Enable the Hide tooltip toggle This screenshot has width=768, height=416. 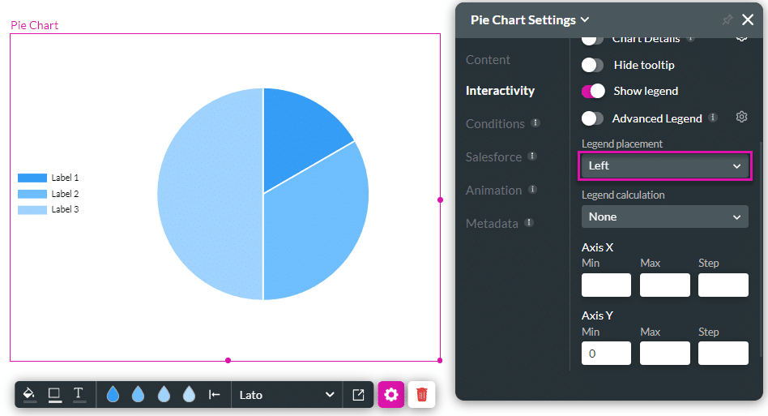593,65
